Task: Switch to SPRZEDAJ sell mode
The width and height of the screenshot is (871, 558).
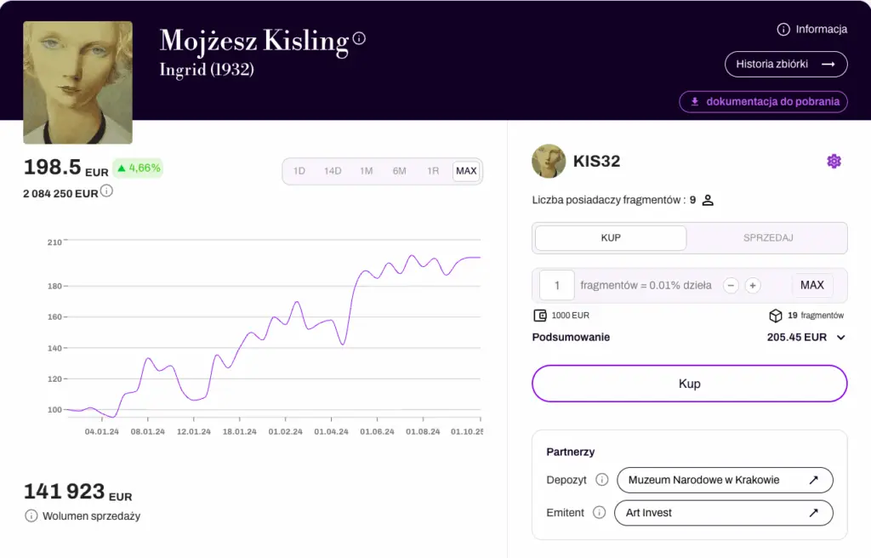Action: pyautogui.click(x=768, y=238)
